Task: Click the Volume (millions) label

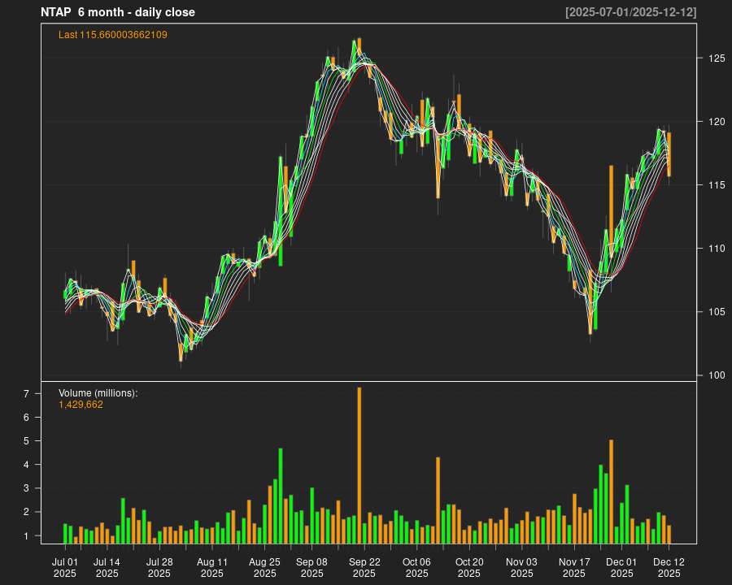Action: [98, 393]
